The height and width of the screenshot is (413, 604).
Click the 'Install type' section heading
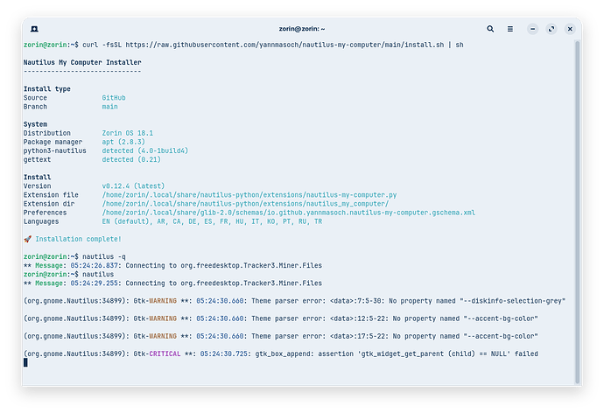tap(47, 89)
